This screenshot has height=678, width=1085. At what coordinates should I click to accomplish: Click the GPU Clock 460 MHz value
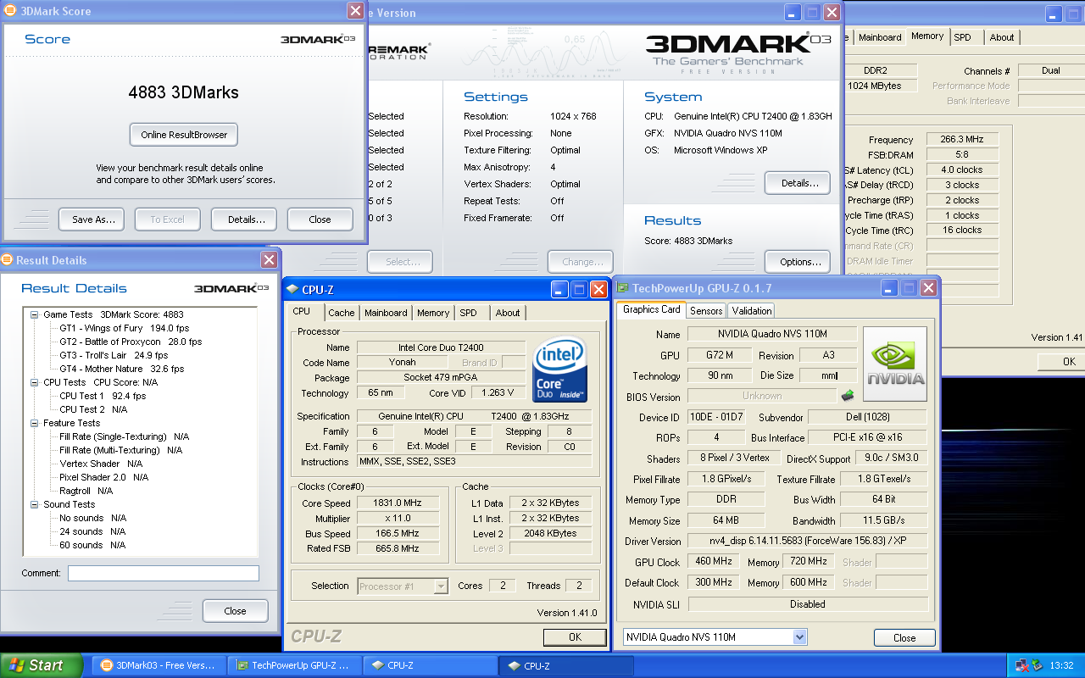[x=712, y=562]
